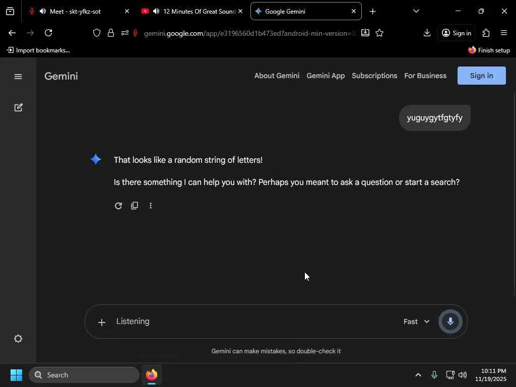This screenshot has height=387, width=516.
Task: Start a new chat with the pencil icon
Action: click(x=18, y=108)
